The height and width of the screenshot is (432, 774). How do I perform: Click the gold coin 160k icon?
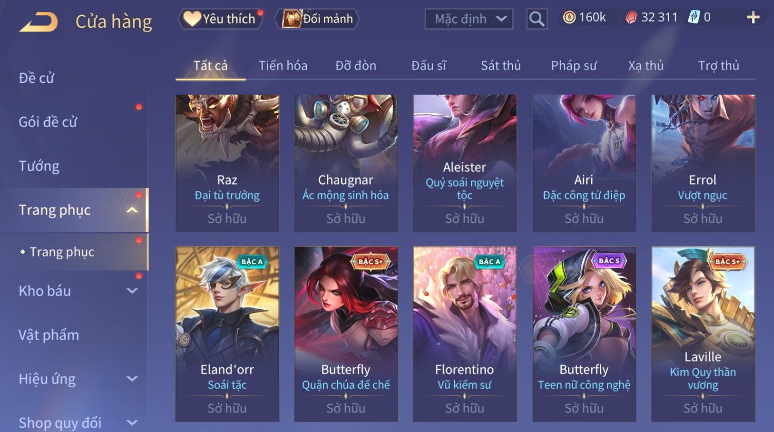click(569, 18)
